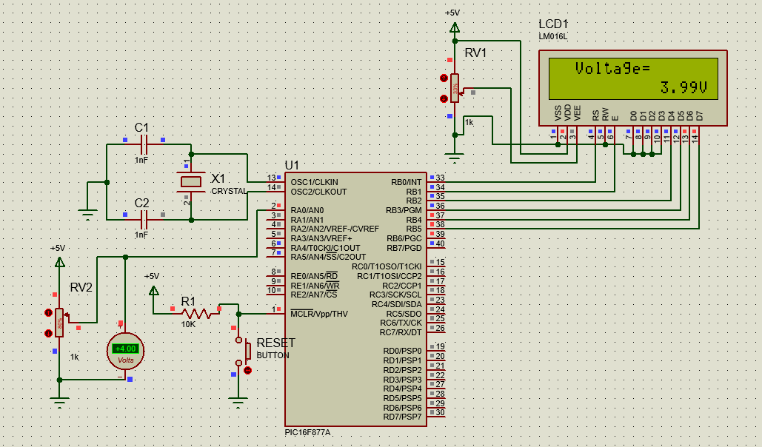This screenshot has height=447, width=762.
Task: Click the LCD1 display screen
Action: 633,78
